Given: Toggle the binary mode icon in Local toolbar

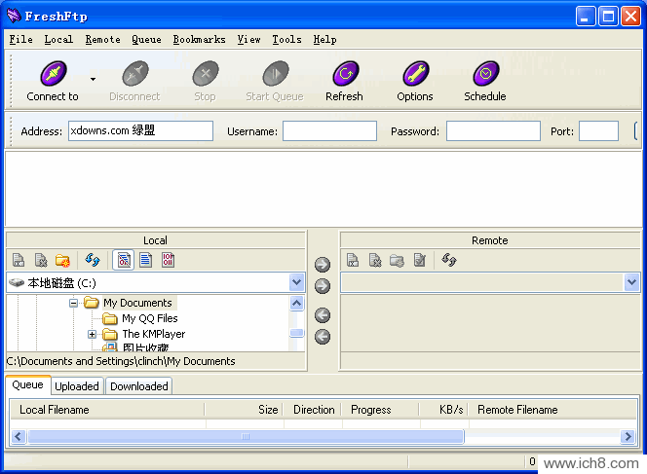Looking at the screenshot, I should click(x=168, y=260).
